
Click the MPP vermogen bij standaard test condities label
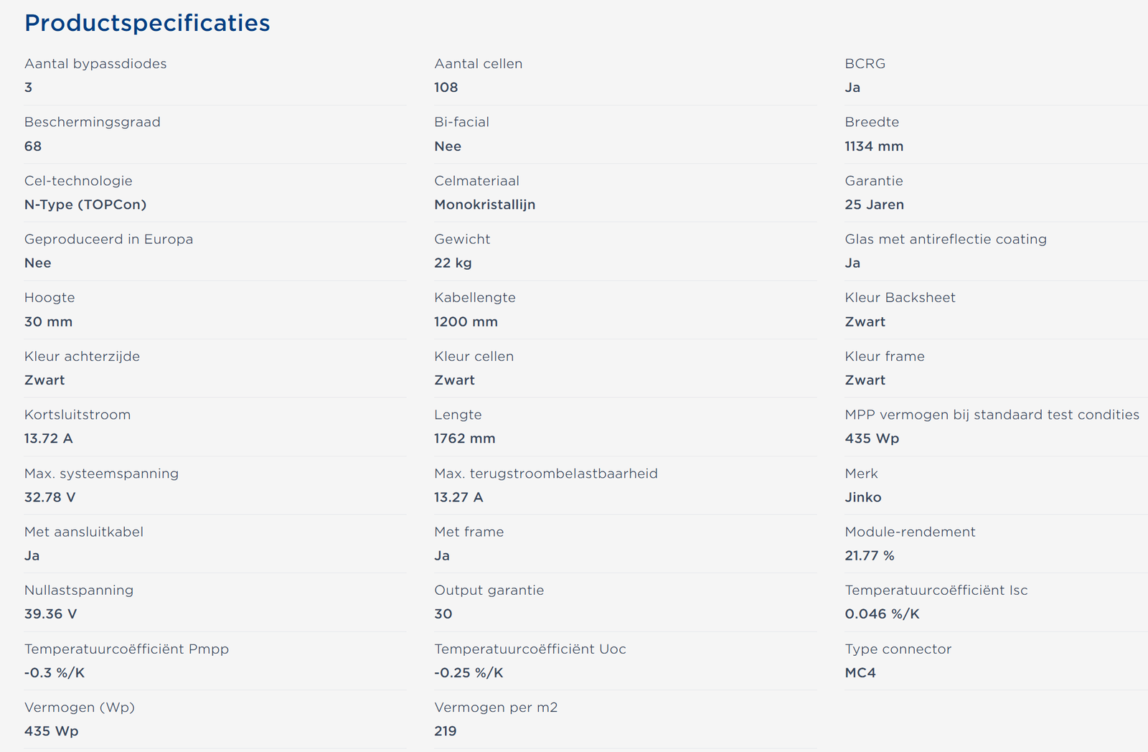(x=992, y=415)
